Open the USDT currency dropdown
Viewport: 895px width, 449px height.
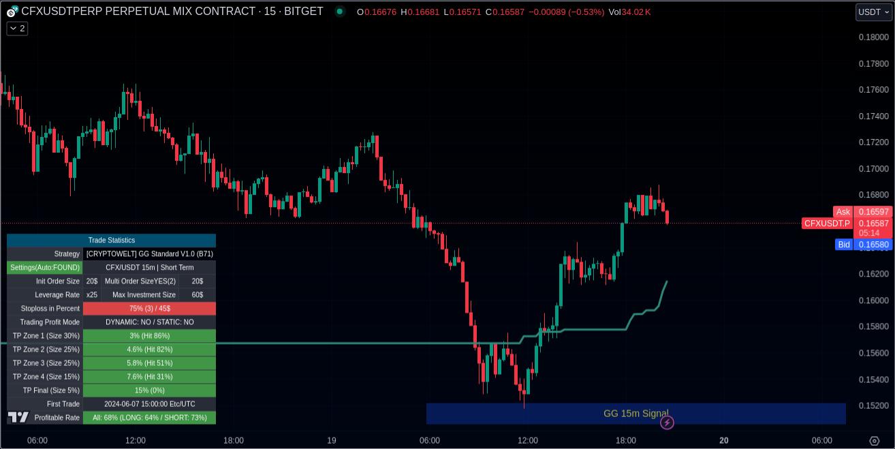pos(873,12)
